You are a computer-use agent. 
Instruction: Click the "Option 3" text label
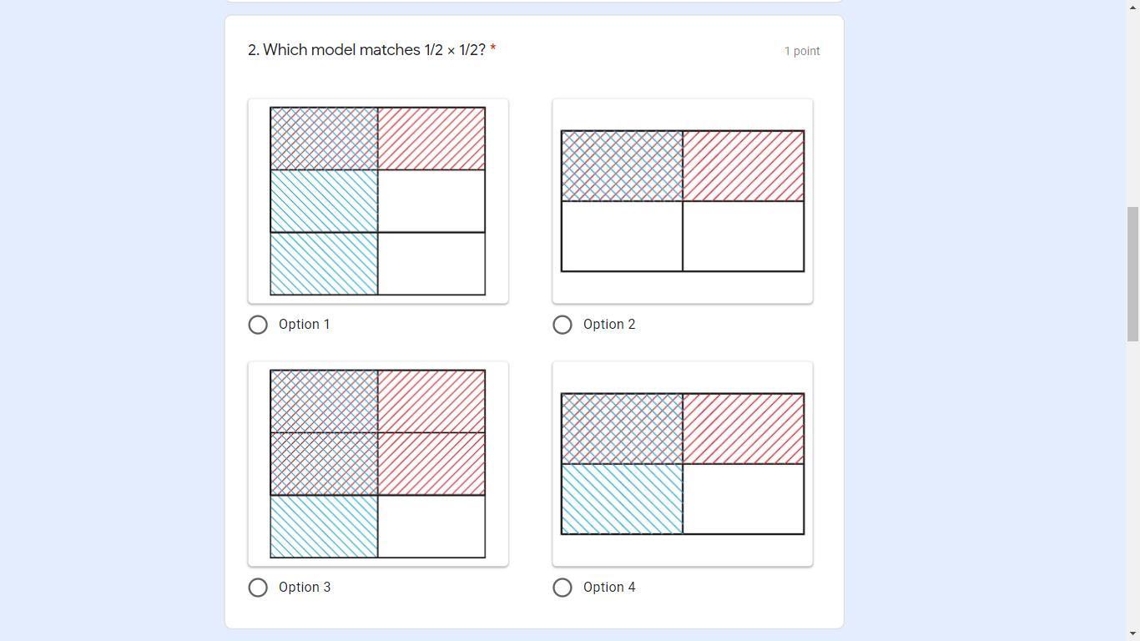click(305, 588)
